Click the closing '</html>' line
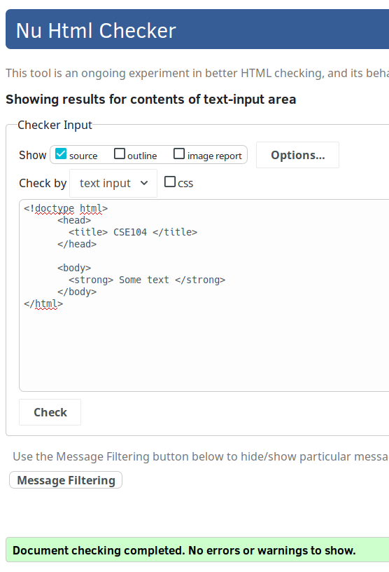 (43, 304)
